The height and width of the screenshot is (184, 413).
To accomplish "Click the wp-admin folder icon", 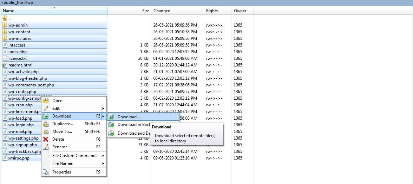I will tap(5, 25).
